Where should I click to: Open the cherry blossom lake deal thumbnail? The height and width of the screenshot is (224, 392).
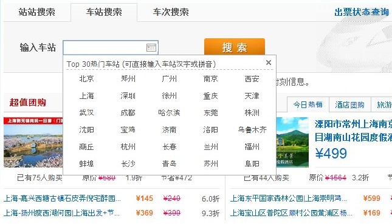(33, 142)
